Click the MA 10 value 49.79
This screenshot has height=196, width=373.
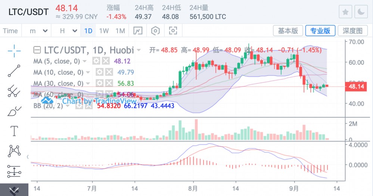pos(125,72)
